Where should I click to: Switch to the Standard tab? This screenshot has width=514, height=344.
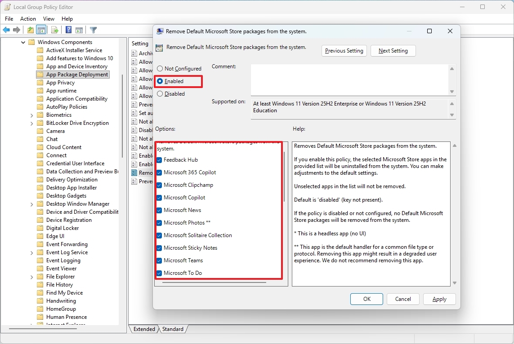[173, 329]
